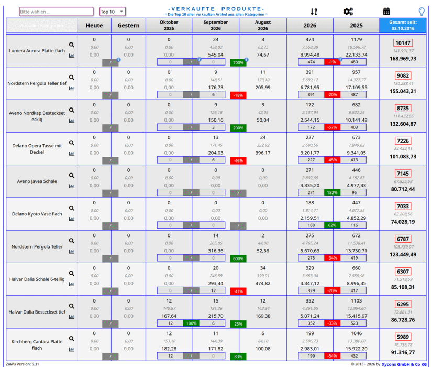Select the 2026 year column header
Image resolution: width=432 pixels, height=367 pixels.
point(310,25)
